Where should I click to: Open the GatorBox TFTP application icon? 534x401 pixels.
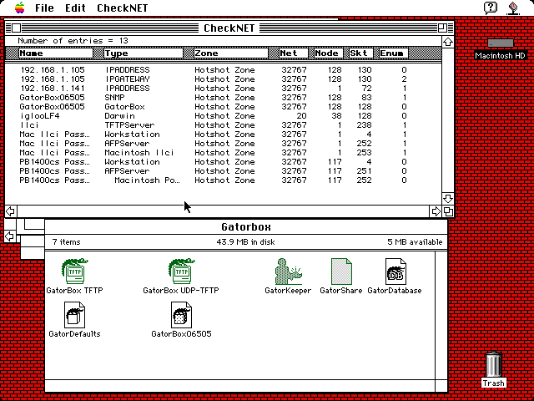74,272
